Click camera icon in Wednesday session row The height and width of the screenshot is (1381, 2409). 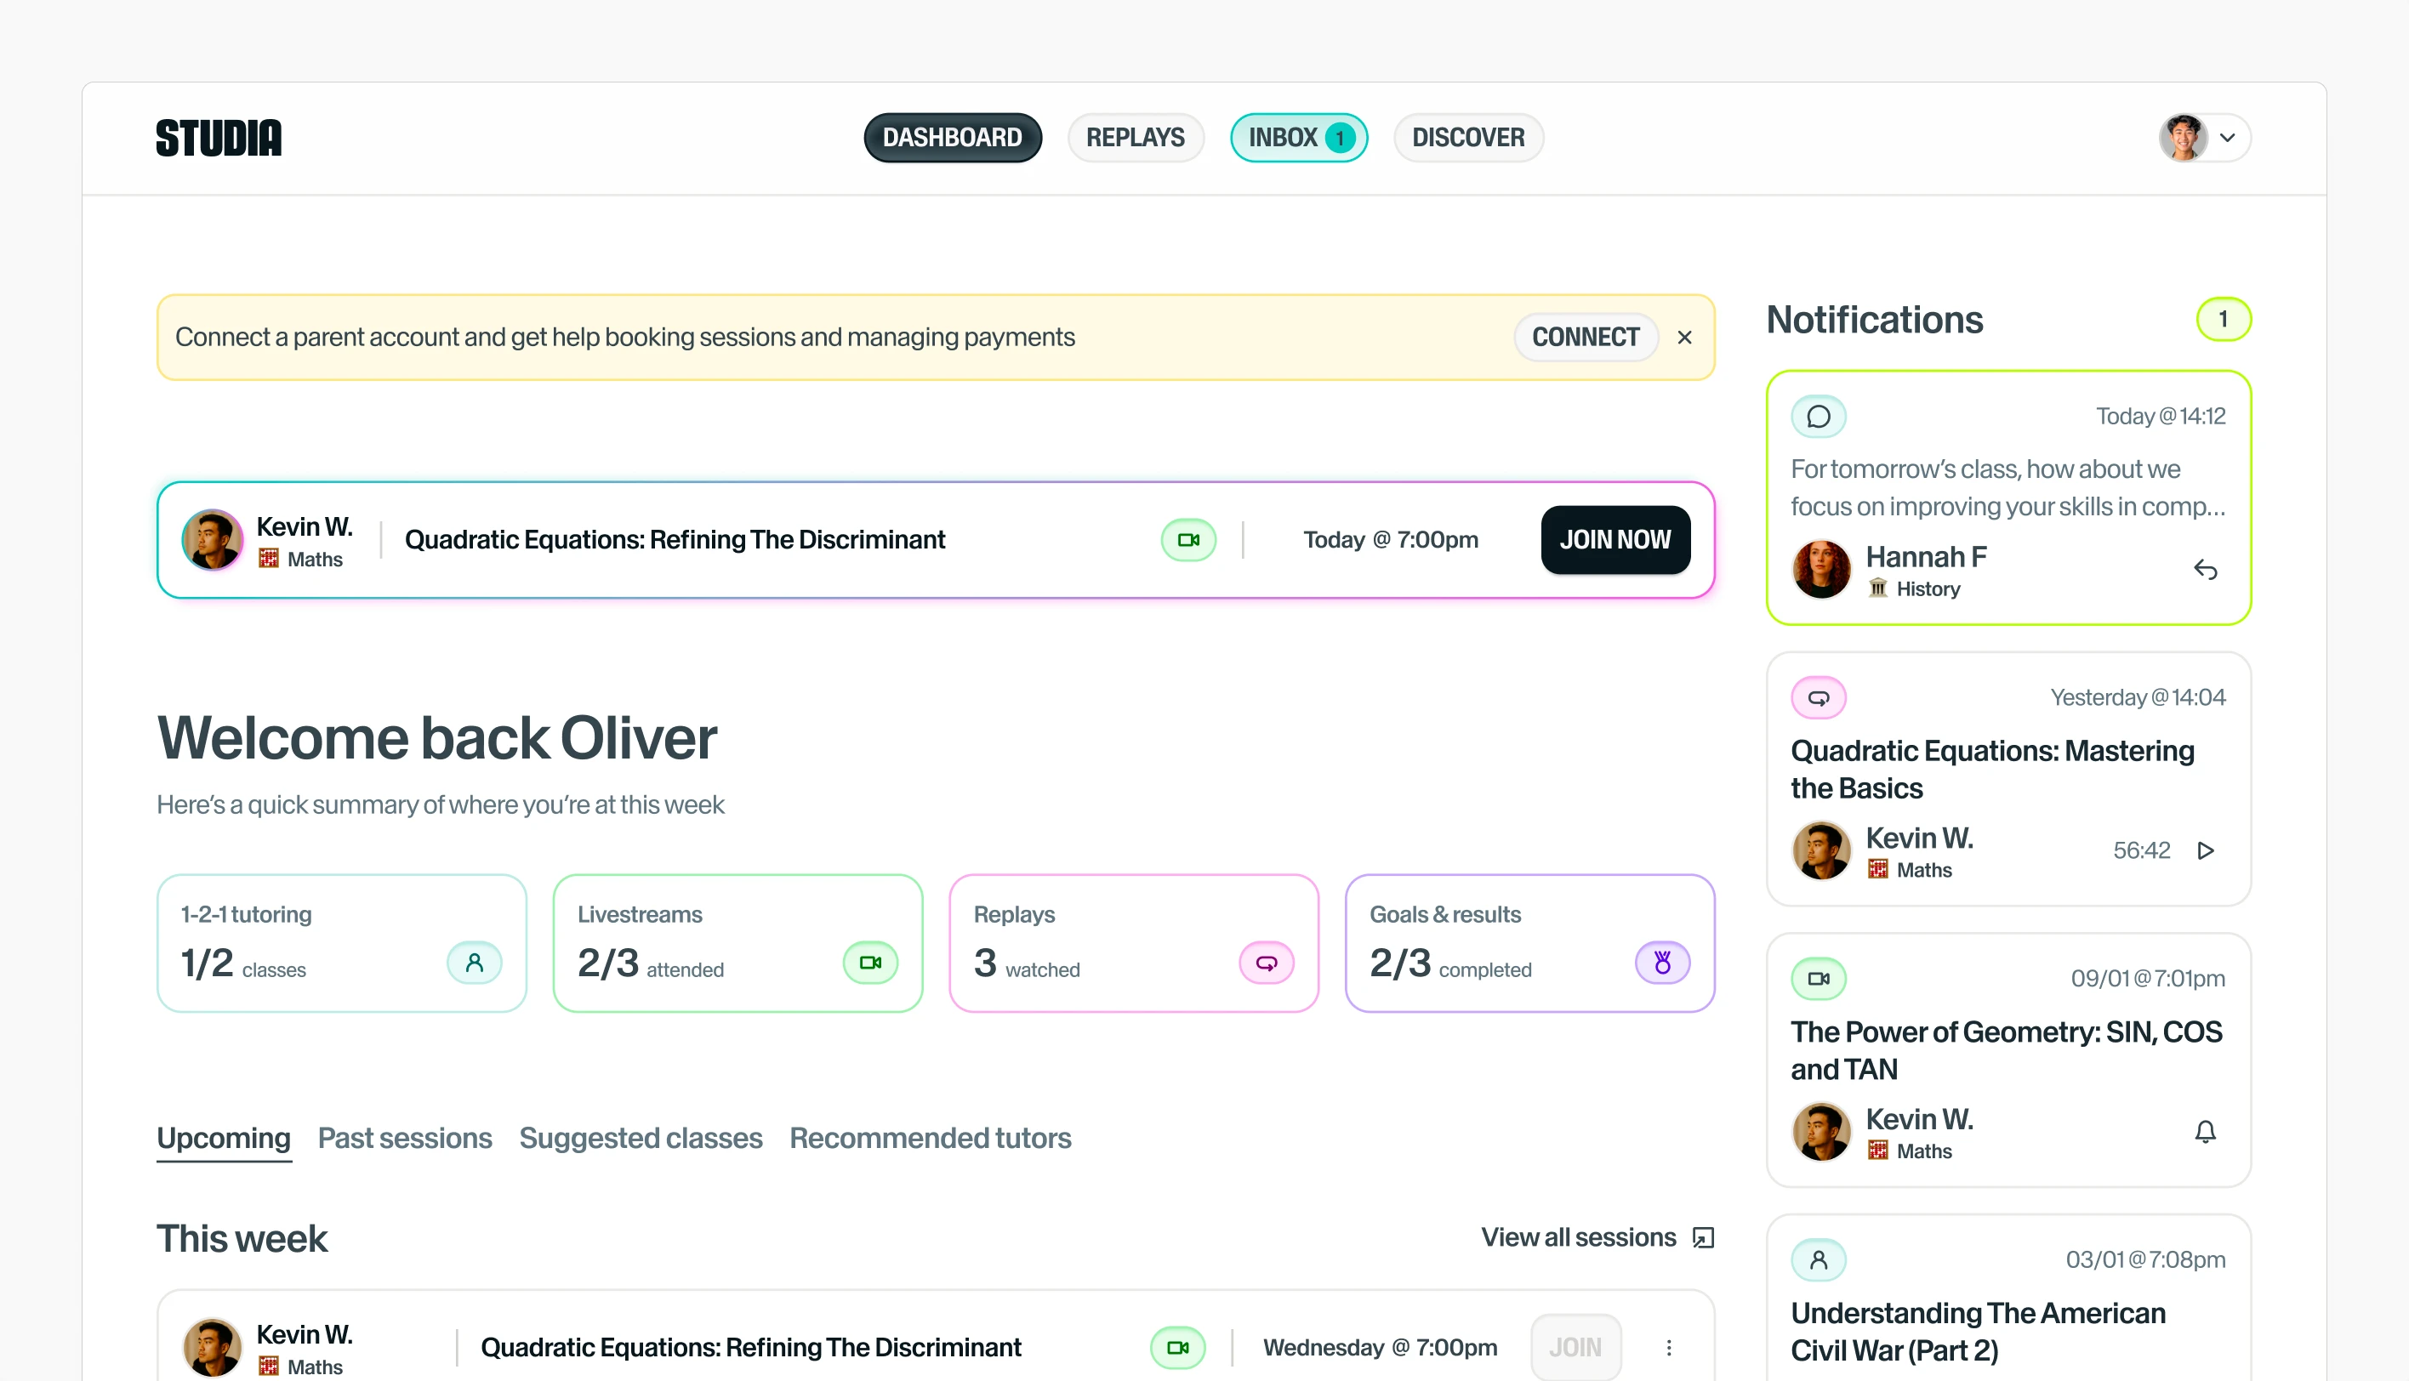[1177, 1347]
